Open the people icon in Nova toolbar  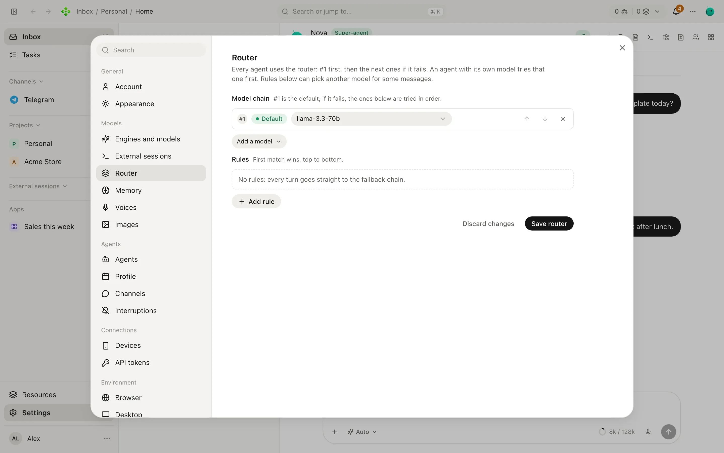(696, 37)
